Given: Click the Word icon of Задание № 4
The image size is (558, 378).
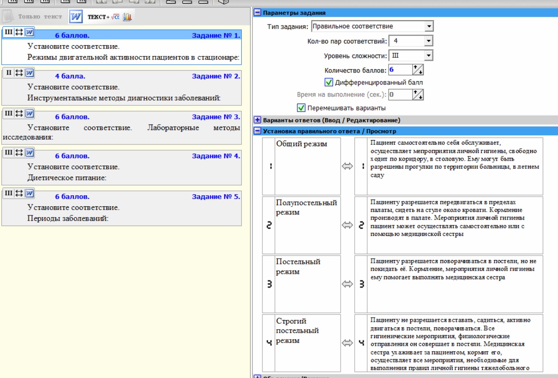Looking at the screenshot, I should point(30,153).
